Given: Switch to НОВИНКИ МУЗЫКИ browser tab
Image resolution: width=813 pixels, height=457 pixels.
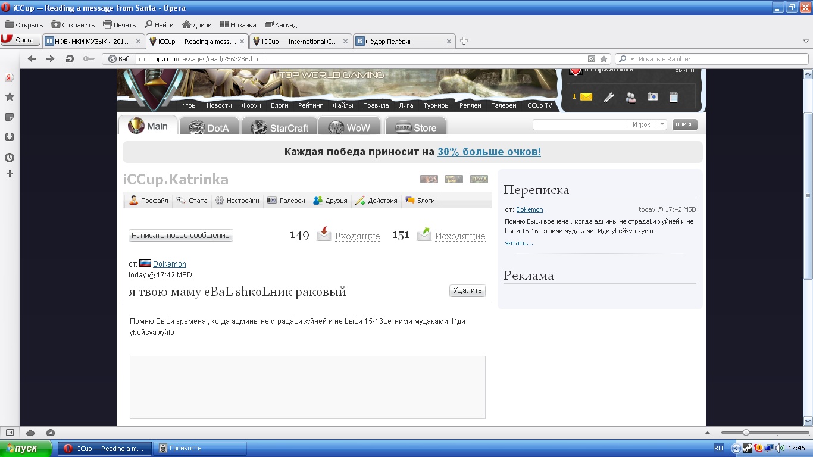Looking at the screenshot, I should pyautogui.click(x=93, y=42).
